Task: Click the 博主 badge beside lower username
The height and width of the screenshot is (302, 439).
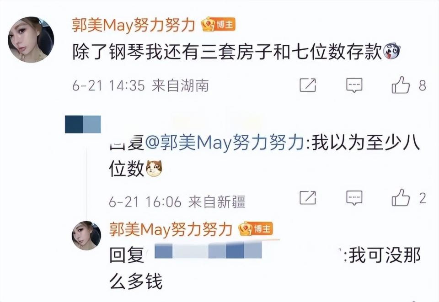Action: pyautogui.click(x=255, y=229)
